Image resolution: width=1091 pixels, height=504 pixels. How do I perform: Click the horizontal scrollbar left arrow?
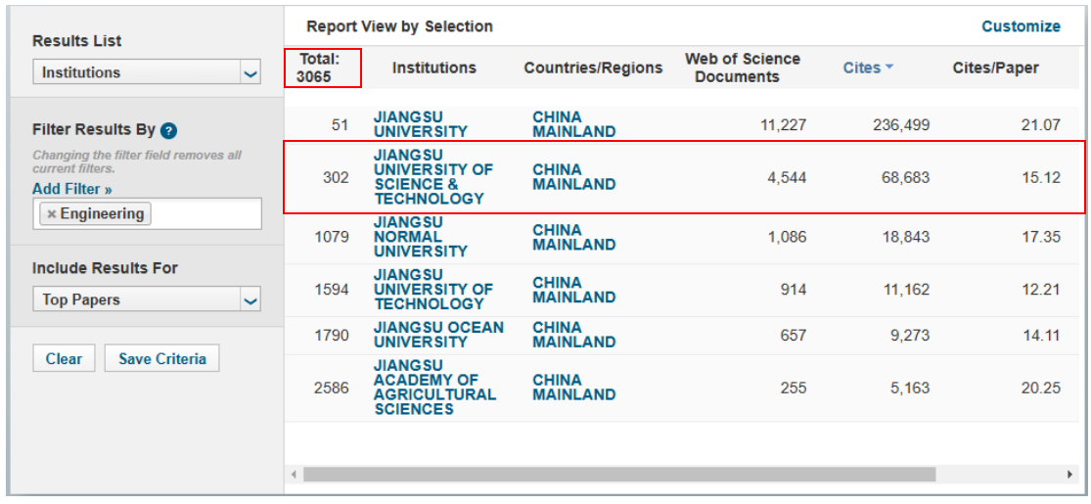coord(294,474)
